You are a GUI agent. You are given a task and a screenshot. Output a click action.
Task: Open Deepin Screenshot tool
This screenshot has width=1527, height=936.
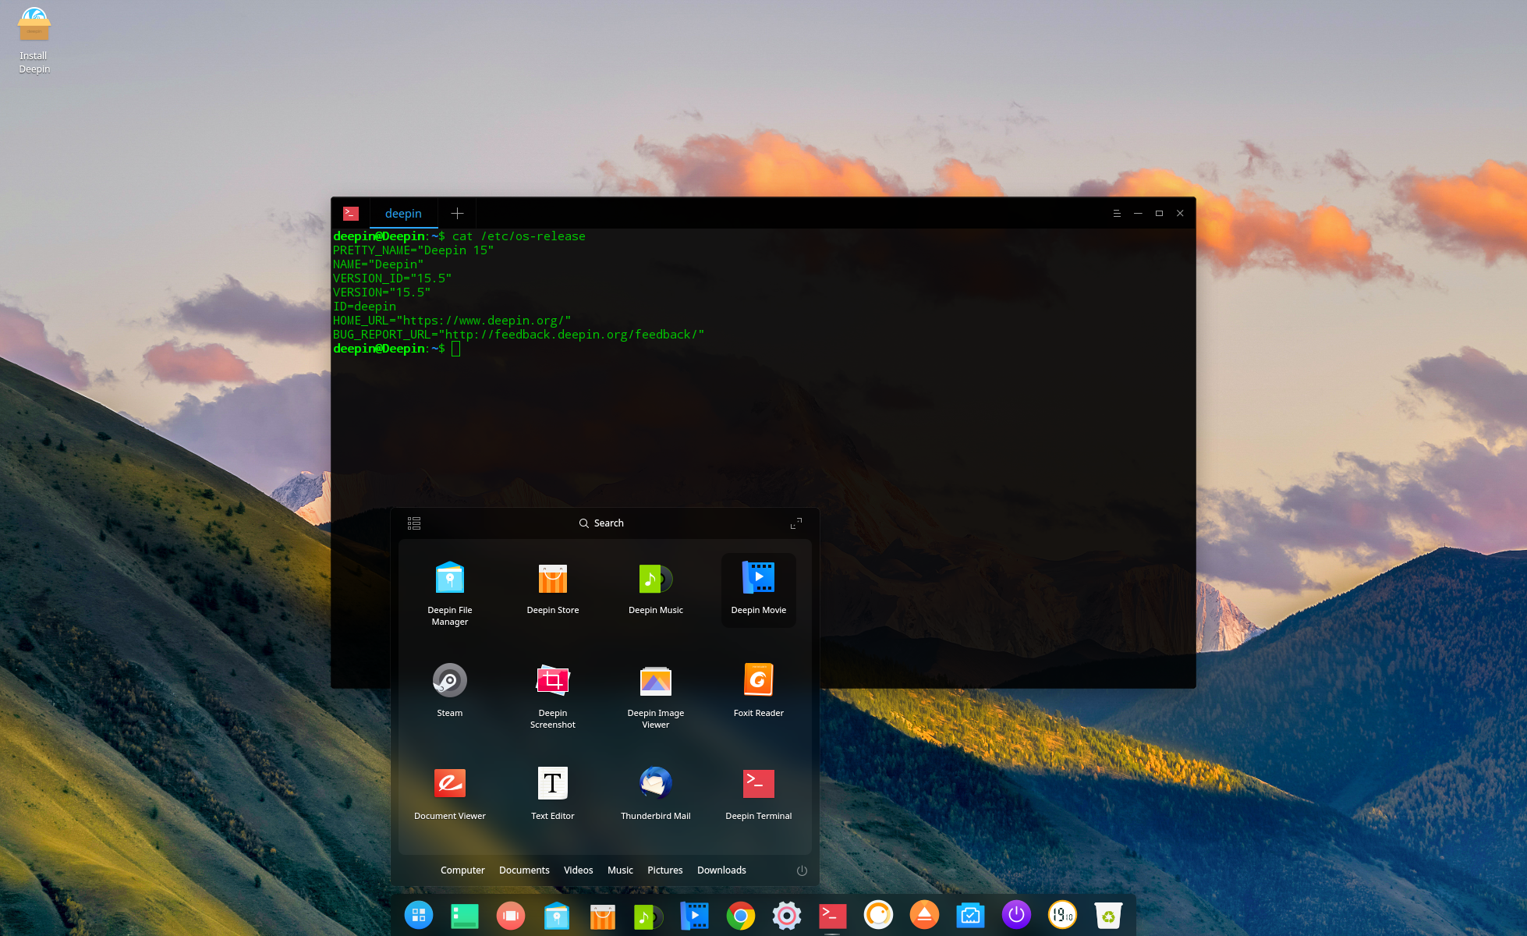pyautogui.click(x=552, y=679)
